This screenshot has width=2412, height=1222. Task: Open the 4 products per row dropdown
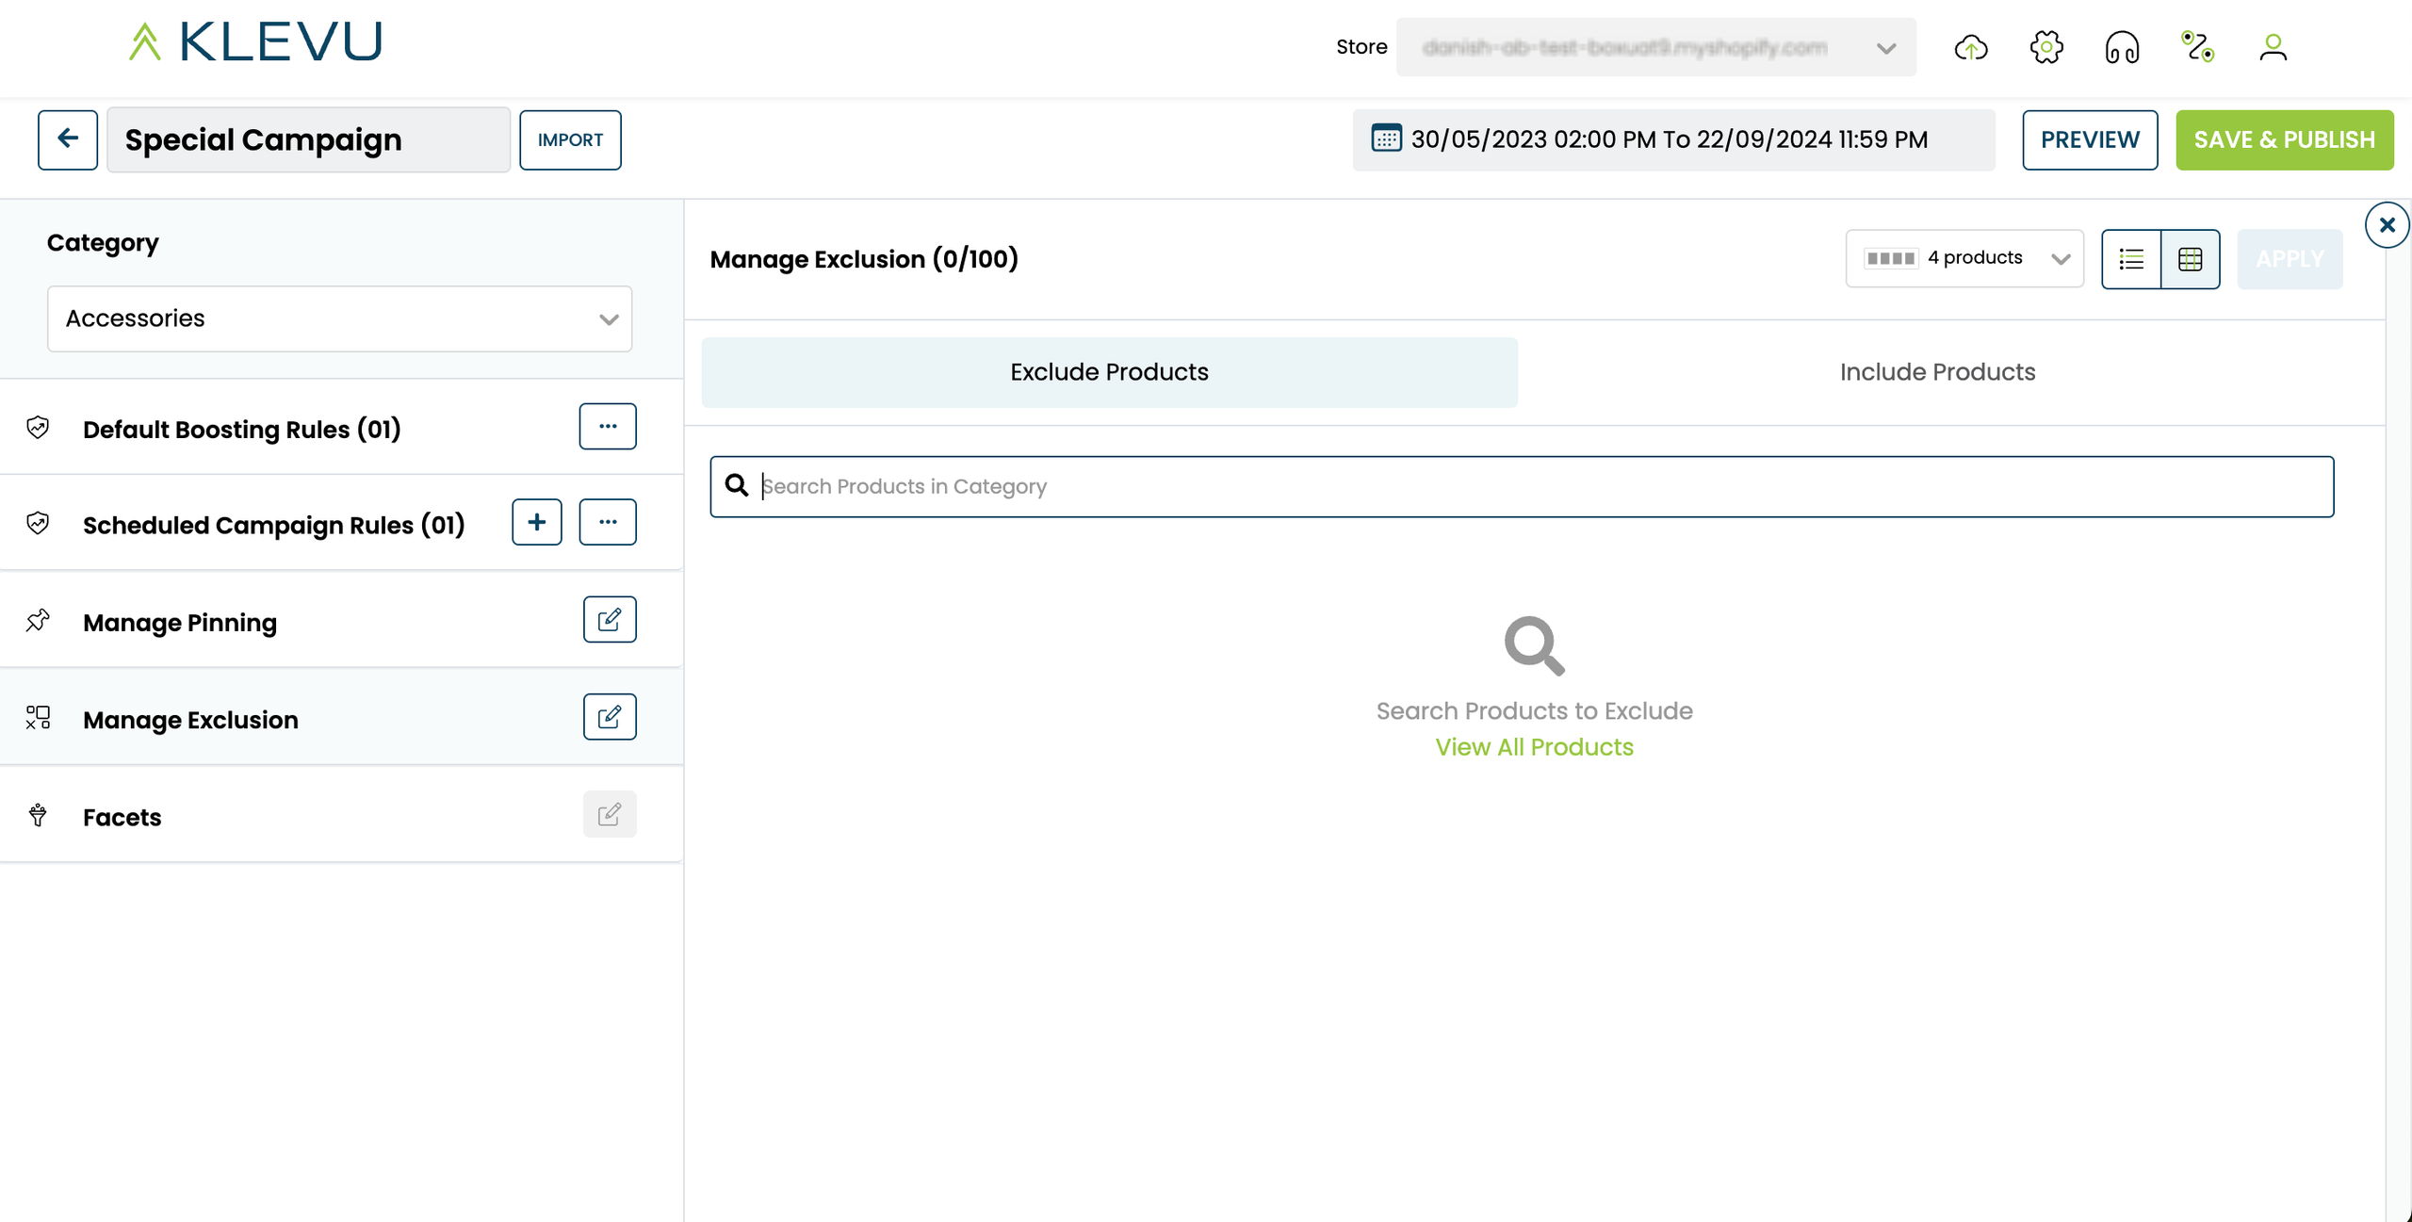pyautogui.click(x=1964, y=258)
